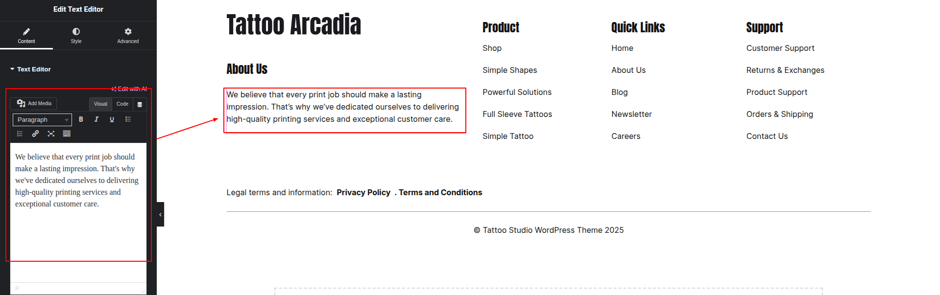The image size is (940, 295).
Task: Open distraction-free fullscreen mode
Action: tap(51, 134)
